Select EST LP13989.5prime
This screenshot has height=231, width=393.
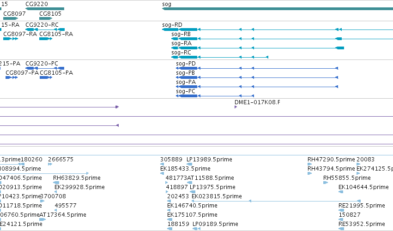click(x=209, y=160)
